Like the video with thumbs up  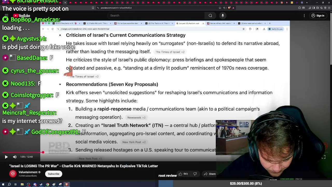tap(183, 174)
